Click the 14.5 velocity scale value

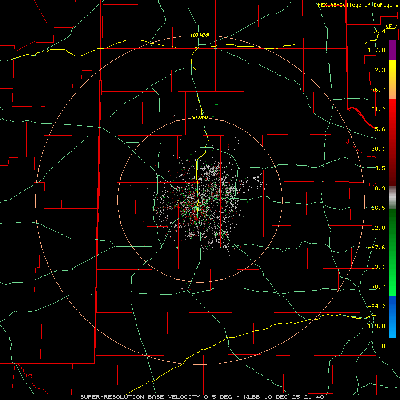pyautogui.click(x=378, y=168)
